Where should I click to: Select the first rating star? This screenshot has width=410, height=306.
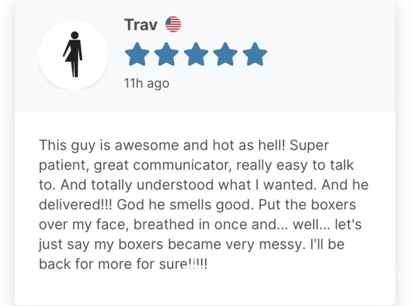click(x=137, y=54)
